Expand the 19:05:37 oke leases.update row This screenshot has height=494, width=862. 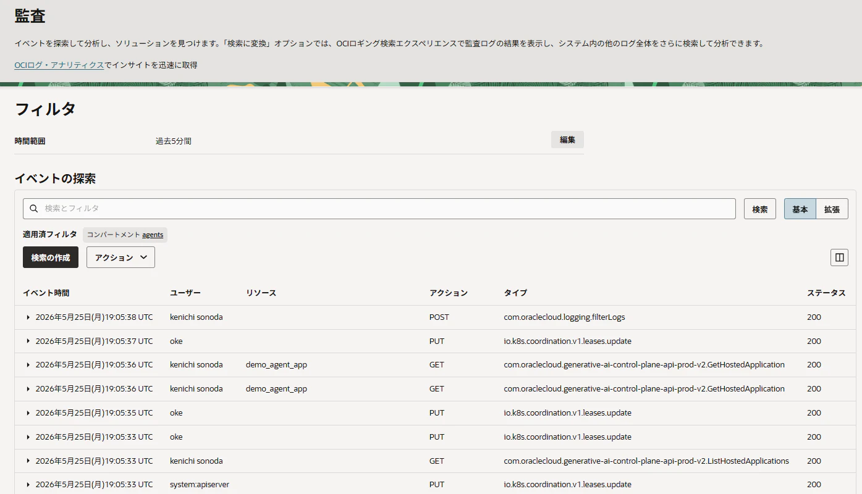[28, 341]
